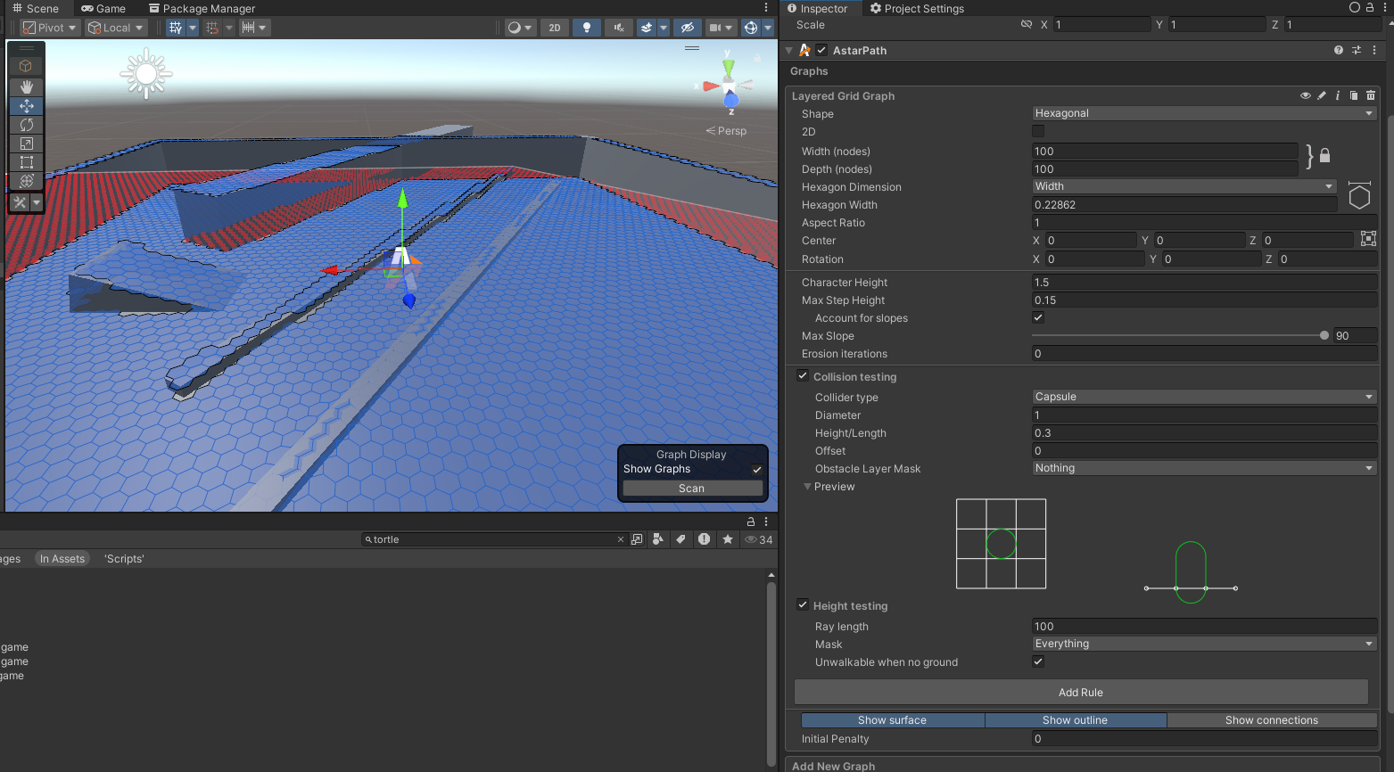
Task: Select the Move tool in scene toolbar
Action: pos(26,106)
